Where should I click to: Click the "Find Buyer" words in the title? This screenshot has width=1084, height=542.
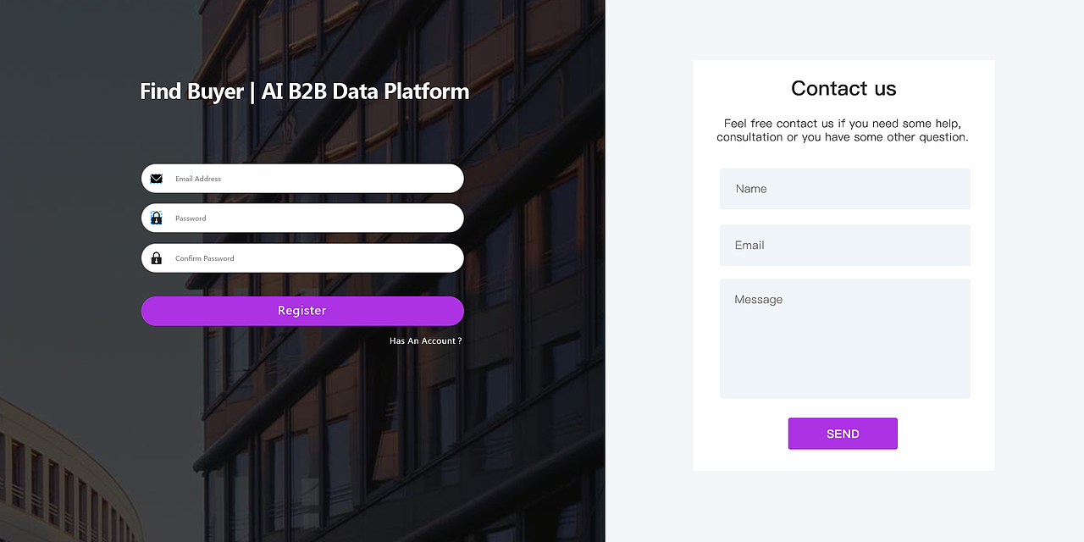tap(191, 91)
